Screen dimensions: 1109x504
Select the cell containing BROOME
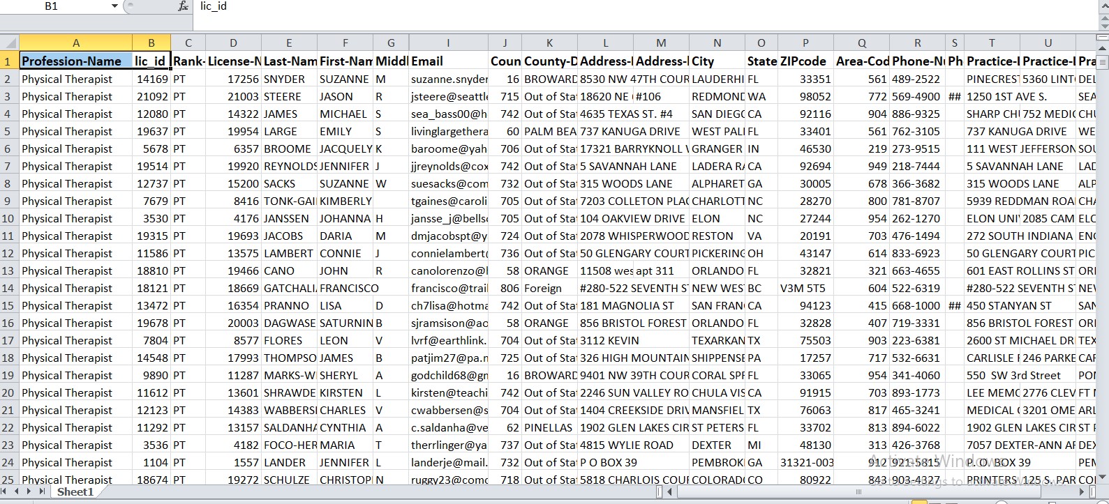click(x=289, y=148)
